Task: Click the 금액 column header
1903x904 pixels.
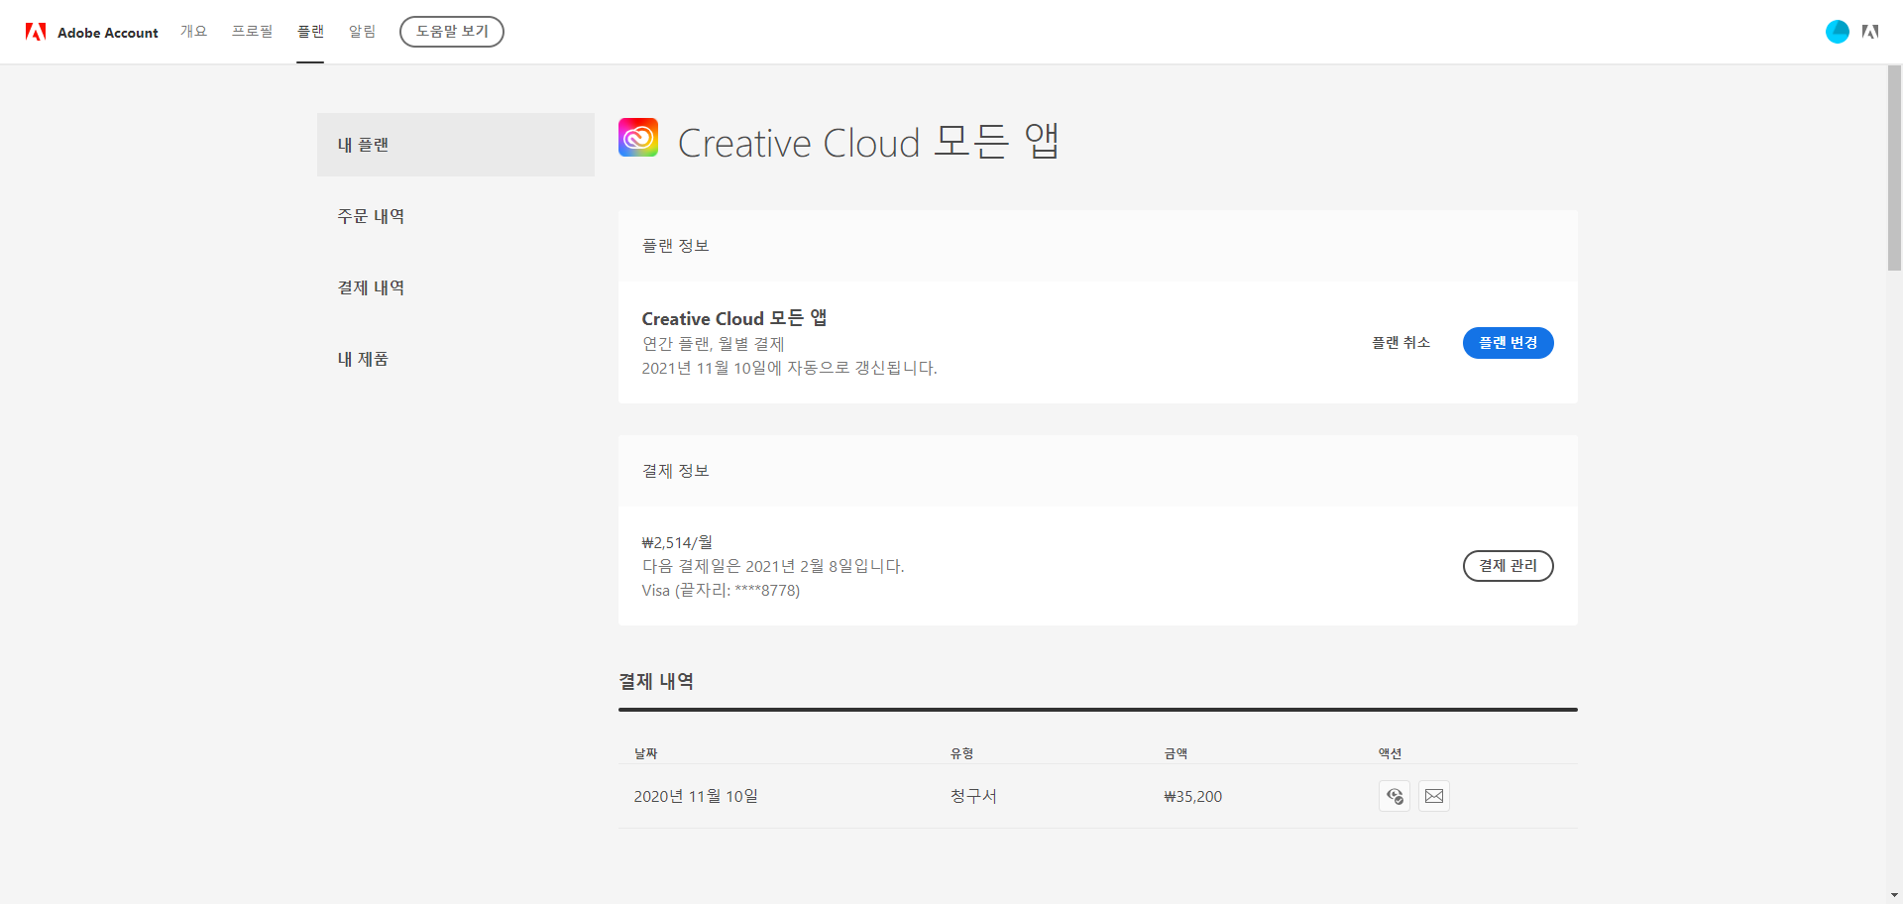Action: pos(1175,753)
